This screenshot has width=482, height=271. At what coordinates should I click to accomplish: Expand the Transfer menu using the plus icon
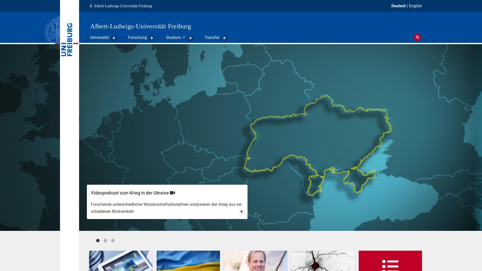[x=224, y=38]
